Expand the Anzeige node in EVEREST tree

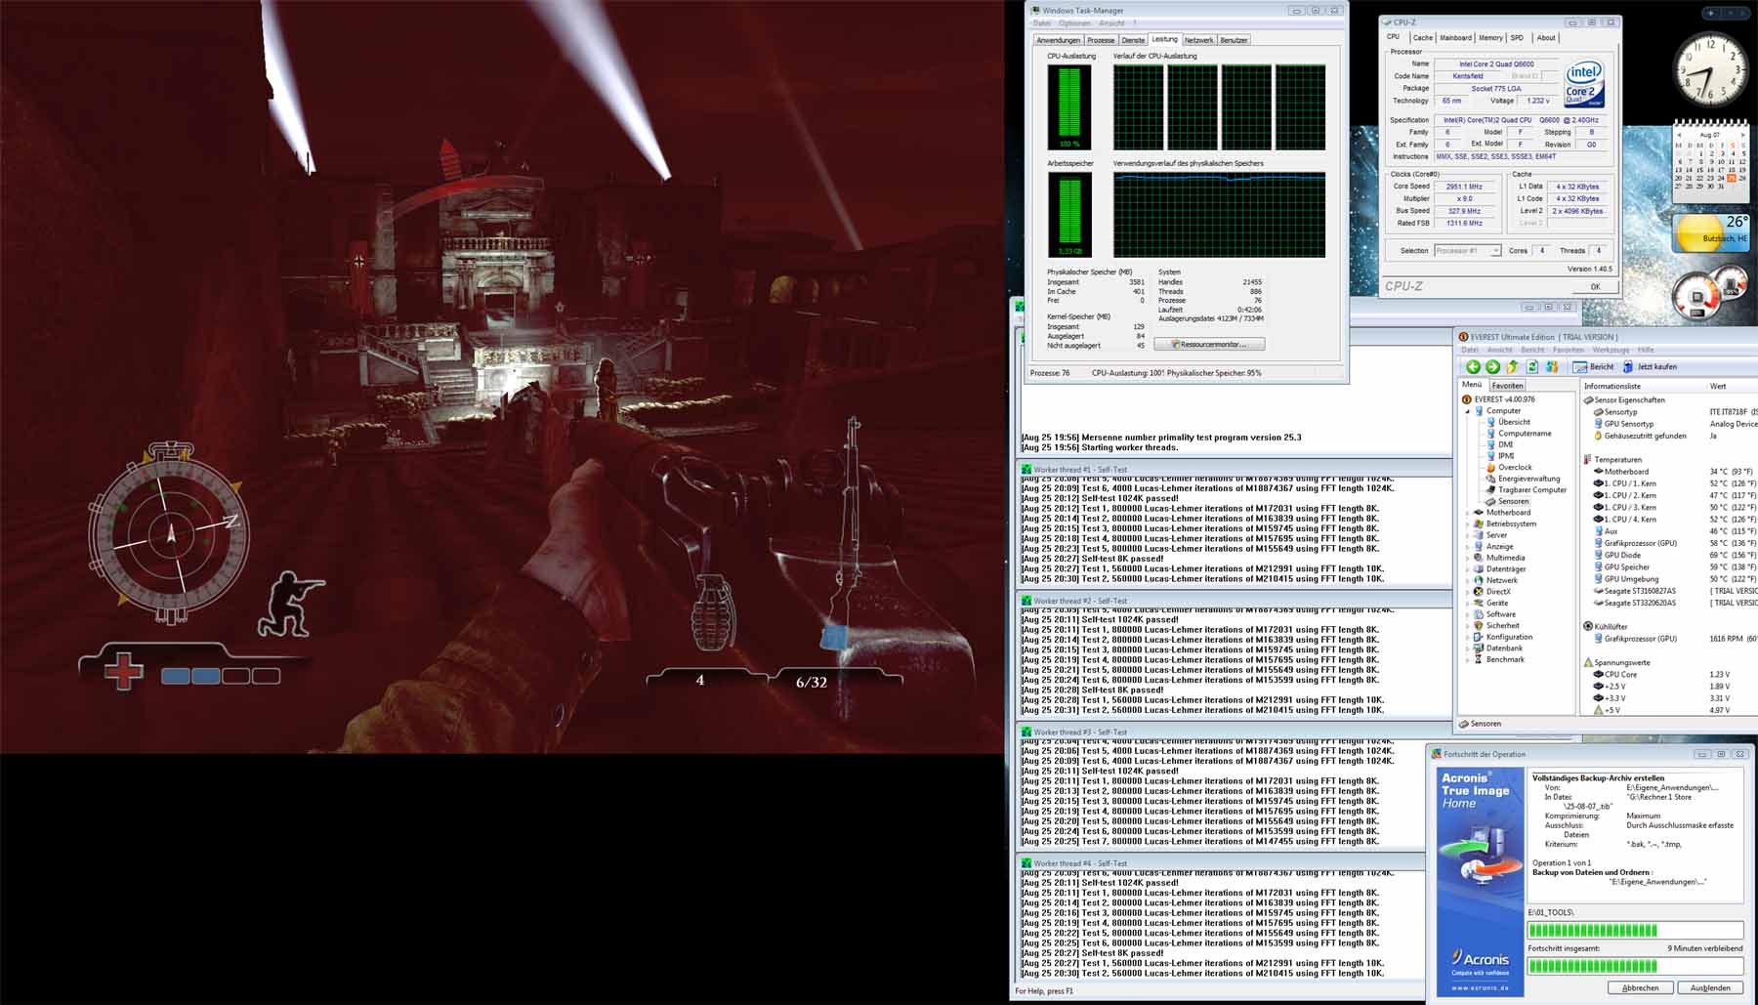(x=1467, y=547)
